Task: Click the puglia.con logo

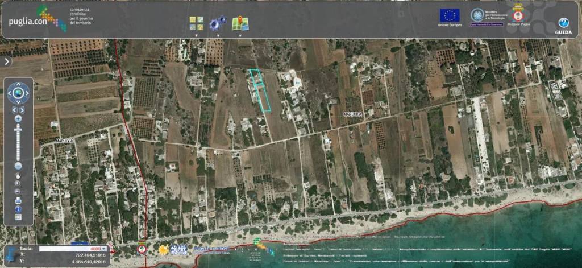Action: click(34, 18)
